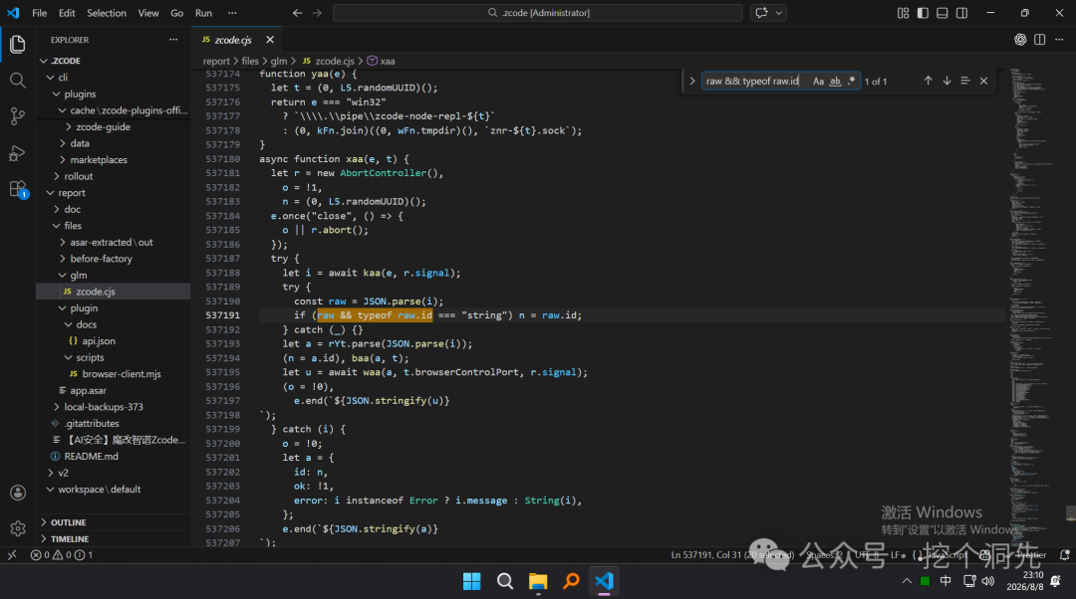Open the View menu
Image resolution: width=1076 pixels, height=599 pixels.
[148, 13]
